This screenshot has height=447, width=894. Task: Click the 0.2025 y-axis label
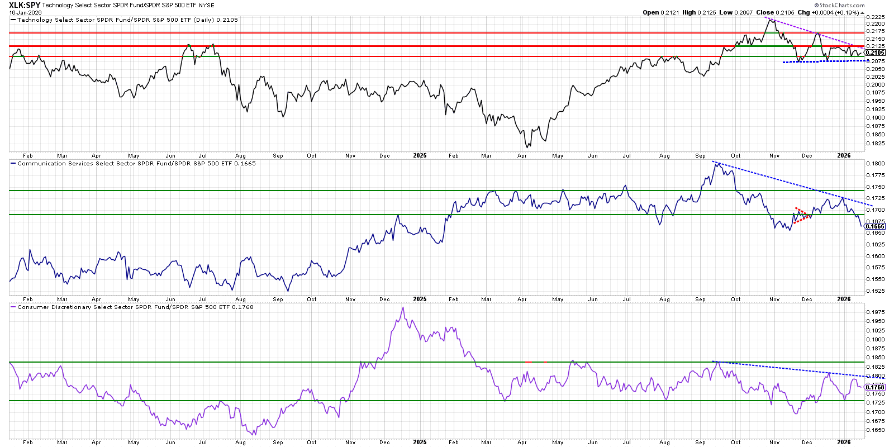click(x=875, y=77)
